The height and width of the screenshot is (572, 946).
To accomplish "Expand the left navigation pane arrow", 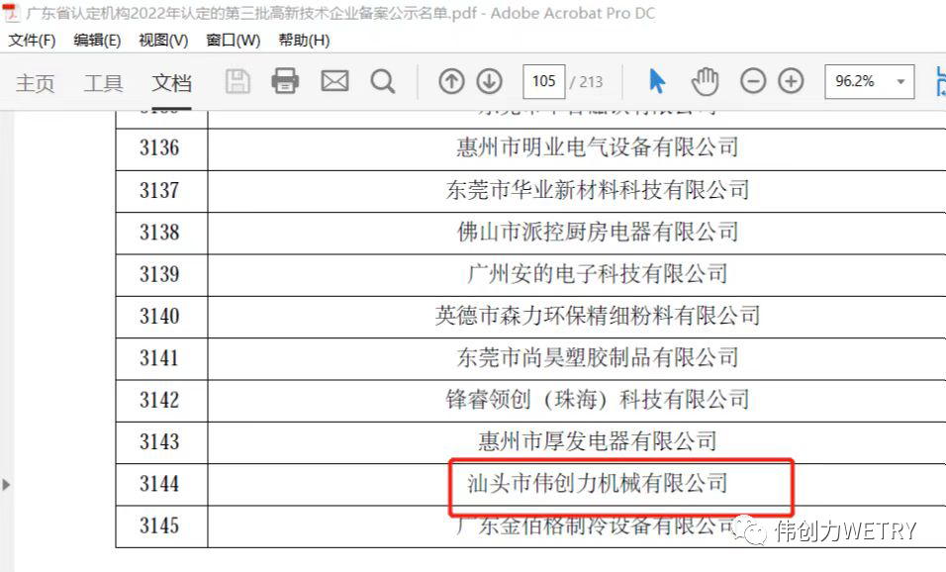I will coord(8,484).
